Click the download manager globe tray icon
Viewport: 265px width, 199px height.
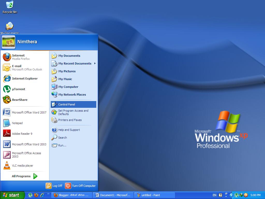click(x=241, y=195)
